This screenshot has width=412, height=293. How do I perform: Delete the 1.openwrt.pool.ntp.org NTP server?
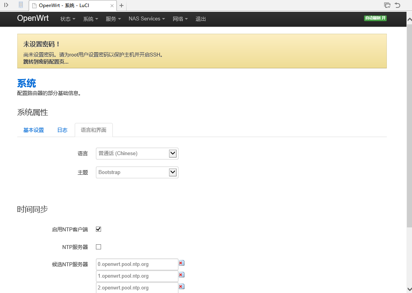click(x=181, y=275)
